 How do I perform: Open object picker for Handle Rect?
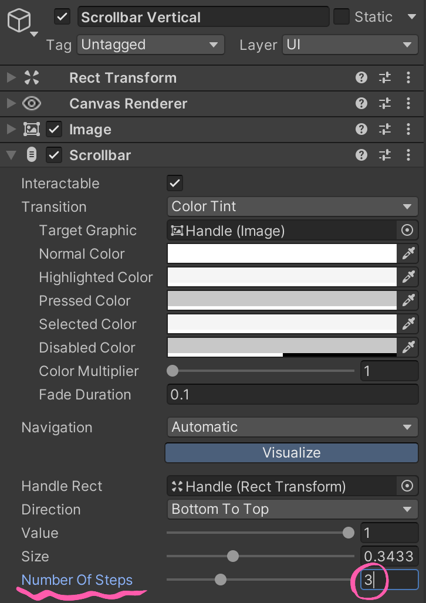(x=407, y=486)
